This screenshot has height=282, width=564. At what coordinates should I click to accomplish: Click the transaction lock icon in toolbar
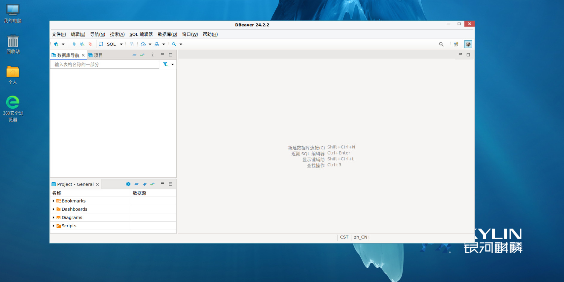point(132,44)
